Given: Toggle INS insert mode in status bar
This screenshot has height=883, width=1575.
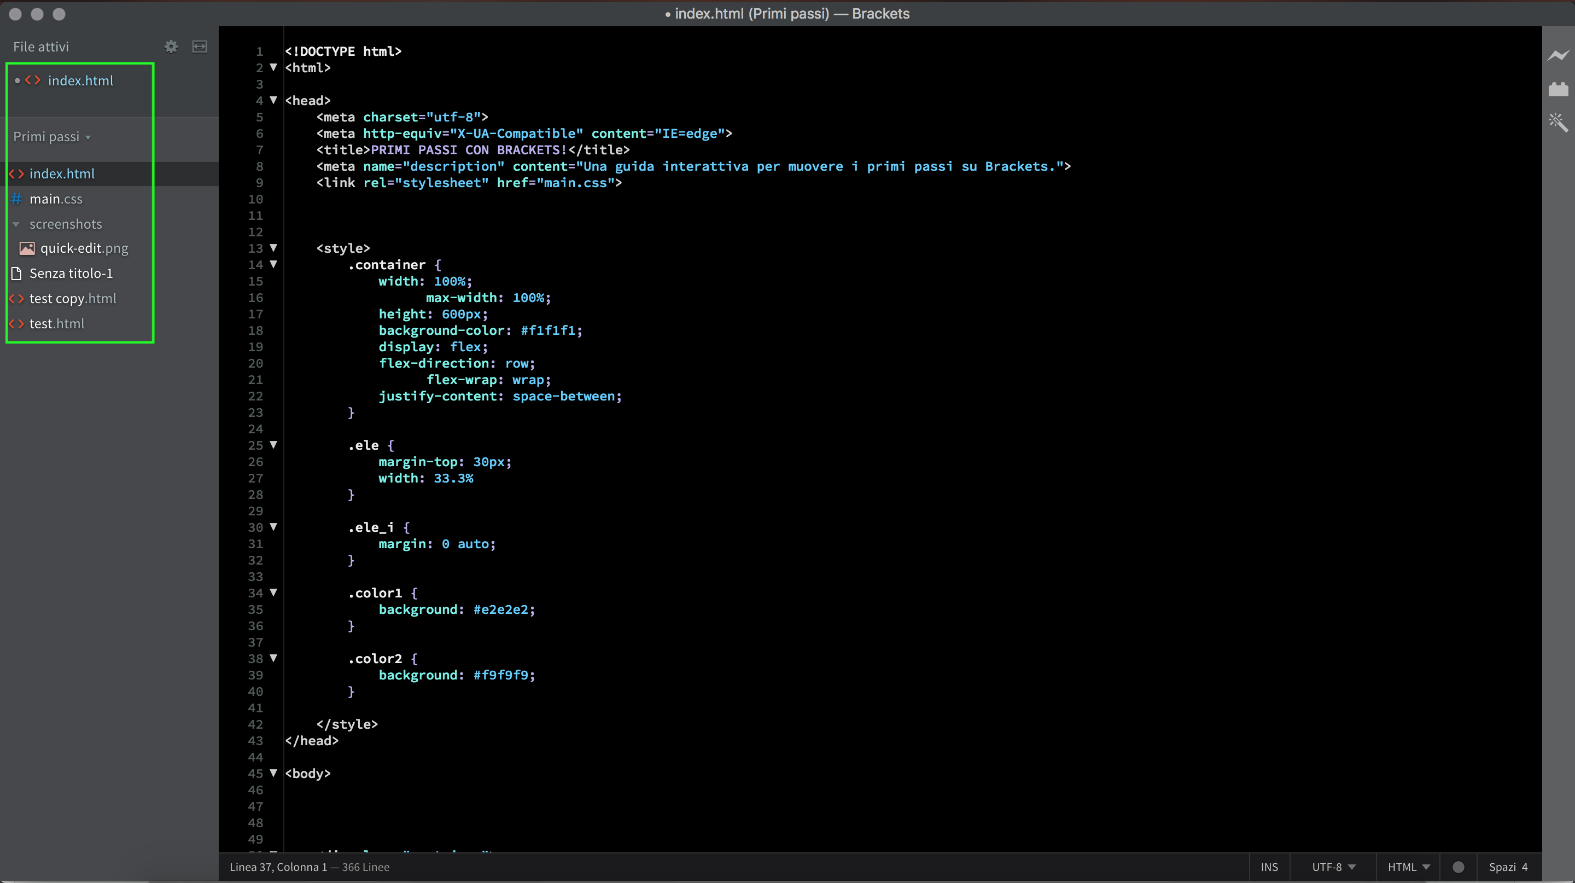Looking at the screenshot, I should coord(1269,867).
